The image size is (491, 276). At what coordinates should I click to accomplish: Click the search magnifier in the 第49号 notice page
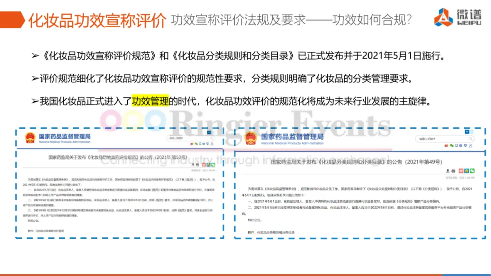471,139
